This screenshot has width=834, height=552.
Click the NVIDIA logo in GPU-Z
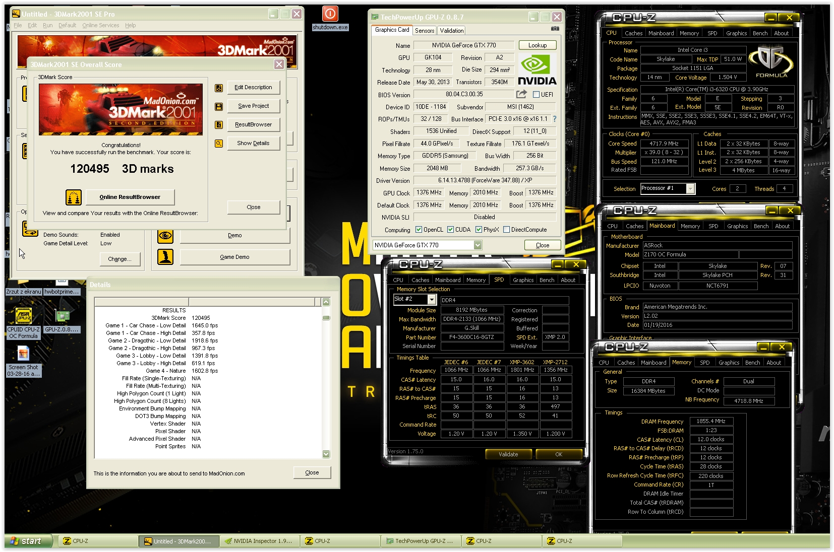pyautogui.click(x=537, y=71)
